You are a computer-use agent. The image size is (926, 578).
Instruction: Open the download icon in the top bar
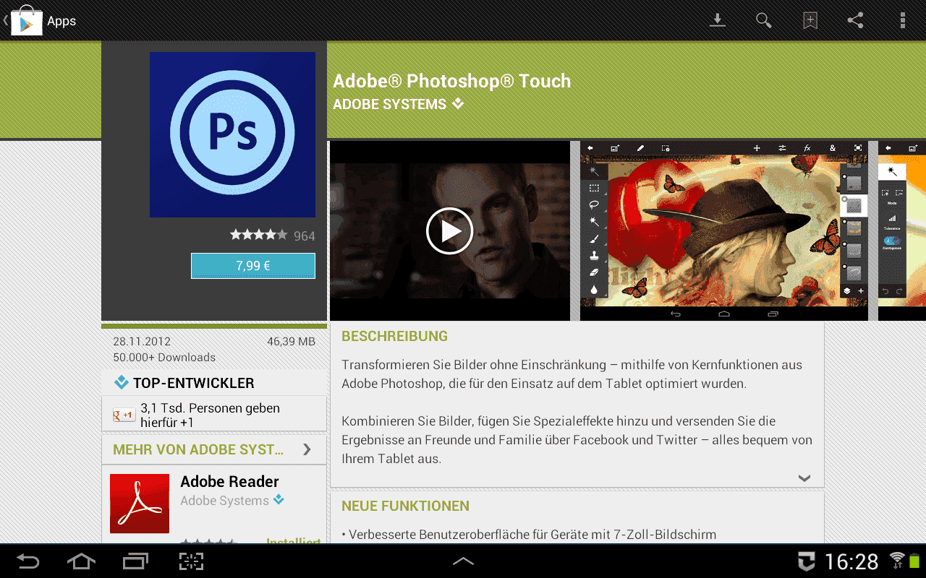pyautogui.click(x=717, y=20)
